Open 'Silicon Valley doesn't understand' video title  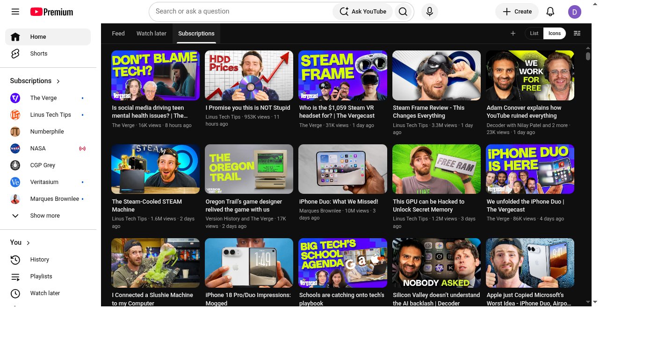tap(436, 299)
